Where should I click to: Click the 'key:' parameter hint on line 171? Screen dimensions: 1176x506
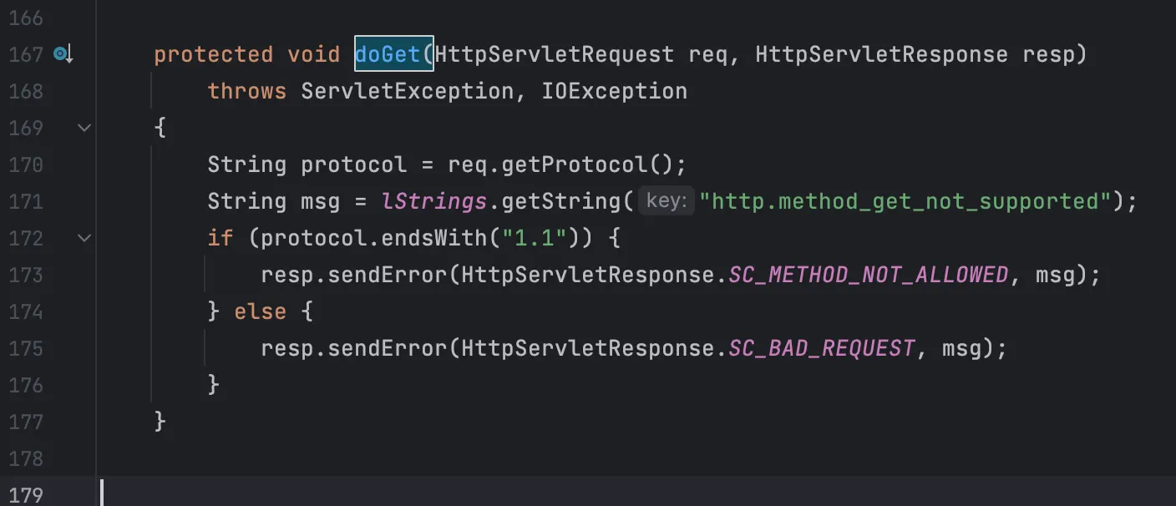[x=667, y=201]
